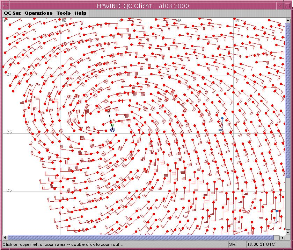293x250 pixels.
Task: Click the horizontal scrollbar thumb
Action: tap(140, 238)
